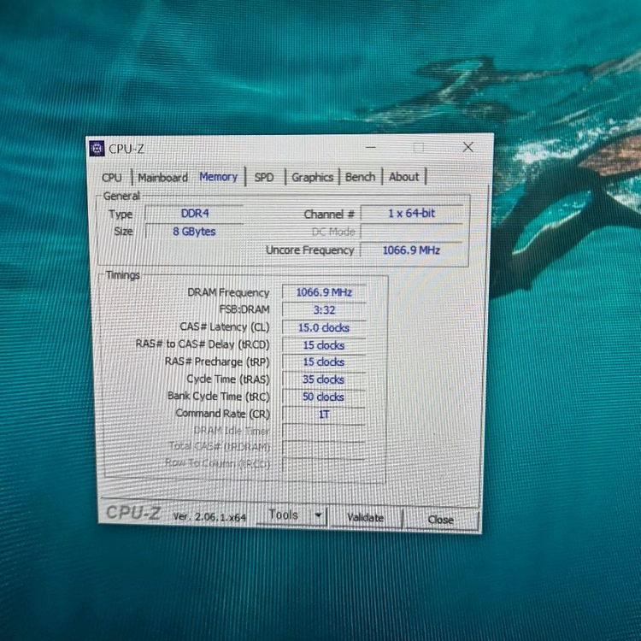The height and width of the screenshot is (641, 641).
Task: Click the tRC 50 clocks value
Action: 324,397
